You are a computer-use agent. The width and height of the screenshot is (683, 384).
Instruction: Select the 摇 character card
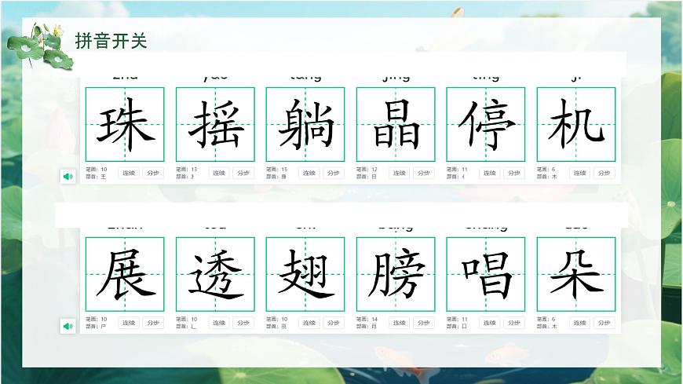coord(215,124)
